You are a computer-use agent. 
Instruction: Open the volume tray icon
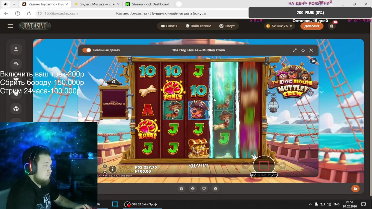point(329,204)
